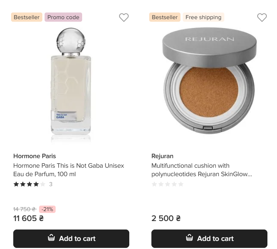Add Rejuran cushion to cart

209,239
